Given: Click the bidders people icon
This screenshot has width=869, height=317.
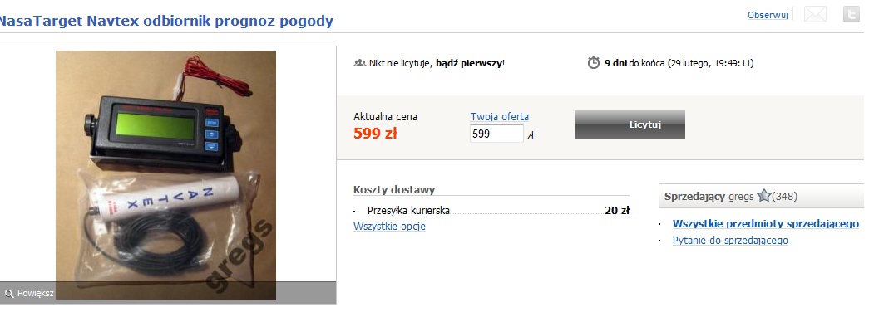Looking at the screenshot, I should (x=360, y=63).
